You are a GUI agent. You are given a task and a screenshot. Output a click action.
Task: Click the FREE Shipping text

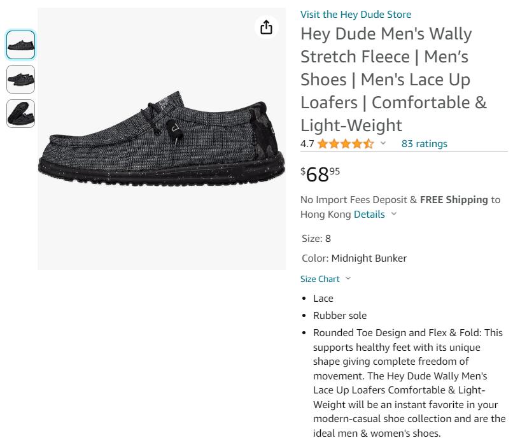pyautogui.click(x=454, y=200)
